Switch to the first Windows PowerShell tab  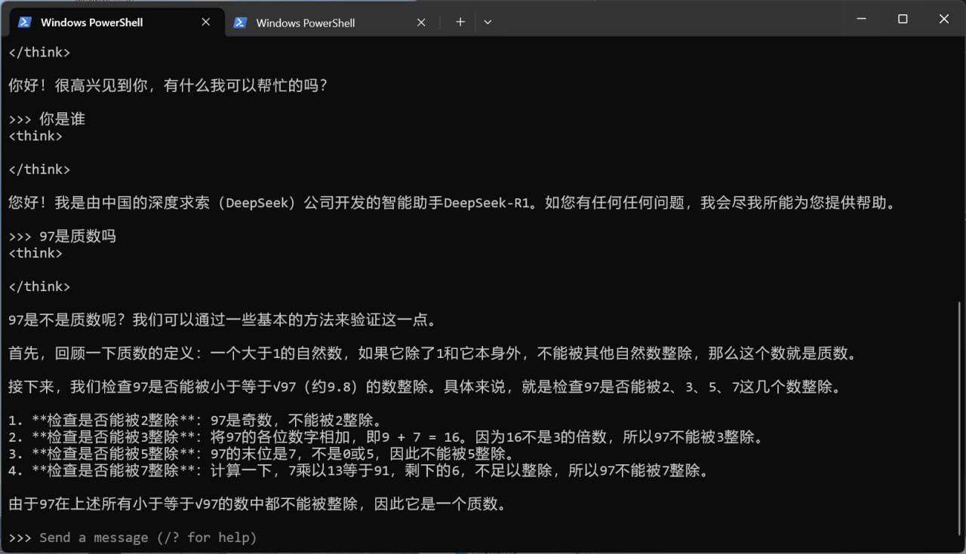(117, 22)
